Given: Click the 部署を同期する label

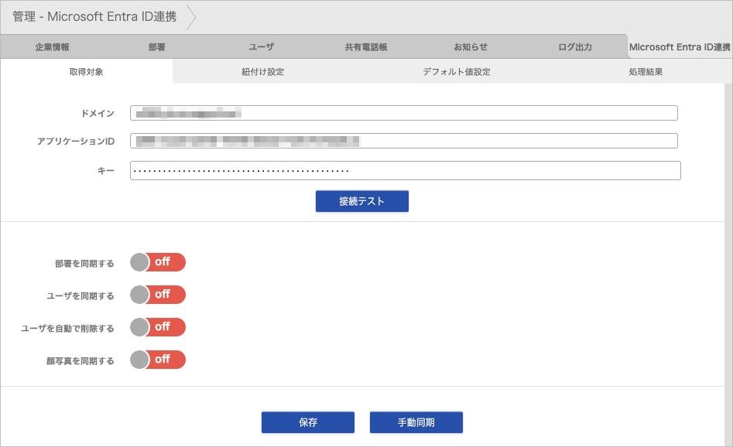Looking at the screenshot, I should pos(84,264).
